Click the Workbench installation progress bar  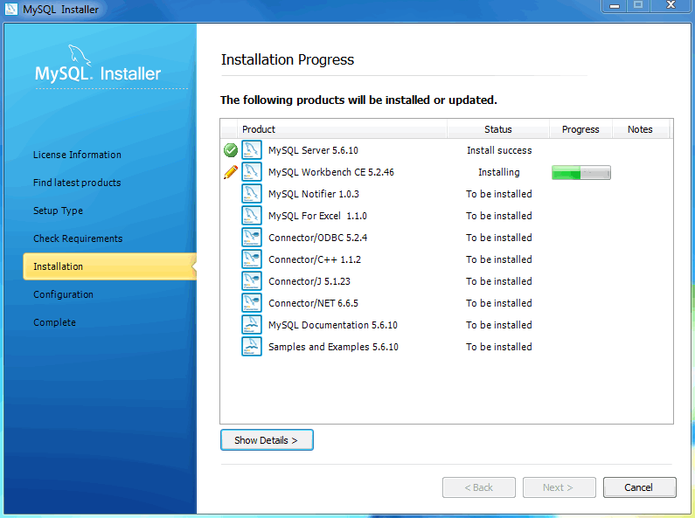click(x=581, y=173)
